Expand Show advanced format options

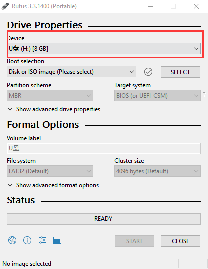click(53, 185)
